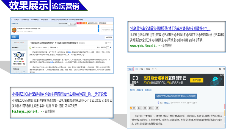Open the list menu icon in the Tianya navigation
The width and height of the screenshot is (234, 131).
[153, 69]
